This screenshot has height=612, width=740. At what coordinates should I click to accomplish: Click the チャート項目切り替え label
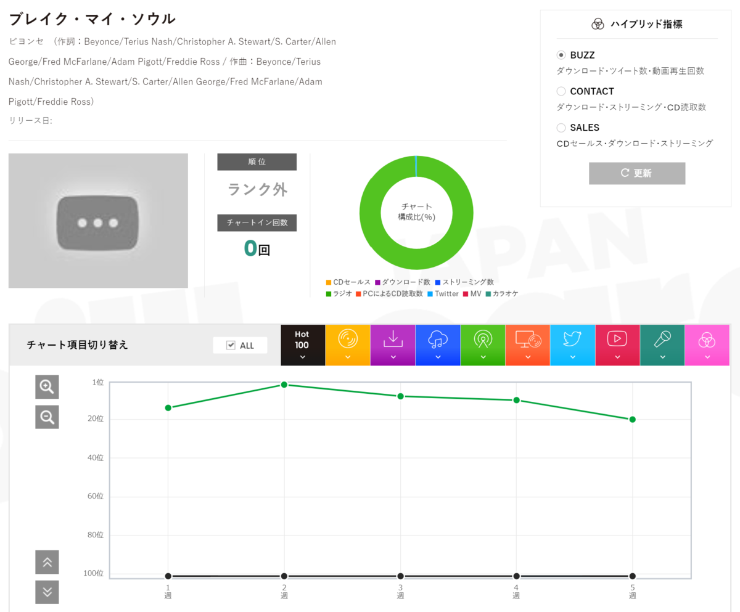78,345
